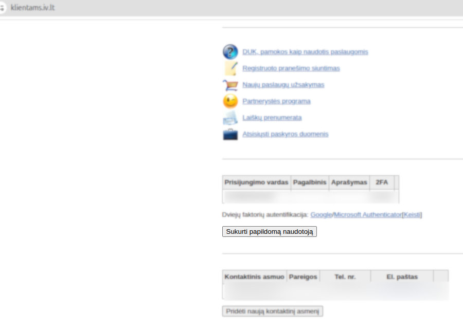
Task: Open Laiškų prenumerata link
Action: [x=272, y=118]
